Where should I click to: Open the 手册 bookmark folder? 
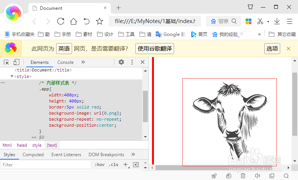[63, 34]
